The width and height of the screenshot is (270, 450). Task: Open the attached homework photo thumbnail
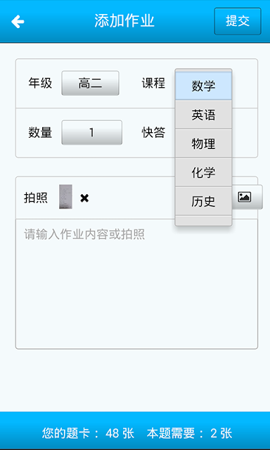tap(65, 197)
